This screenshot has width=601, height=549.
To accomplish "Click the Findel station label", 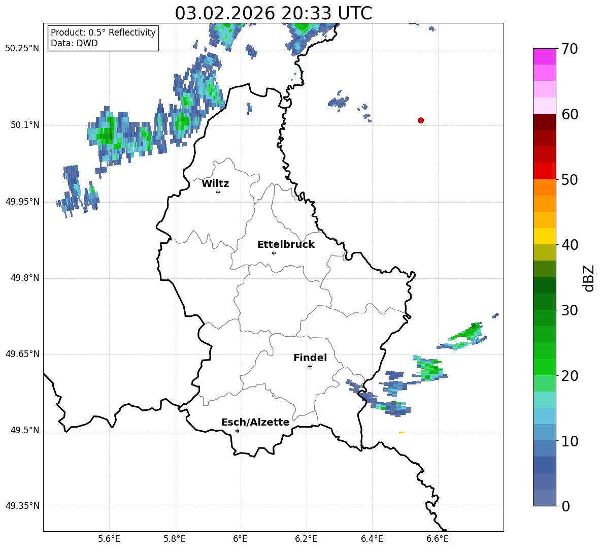I will tap(310, 358).
